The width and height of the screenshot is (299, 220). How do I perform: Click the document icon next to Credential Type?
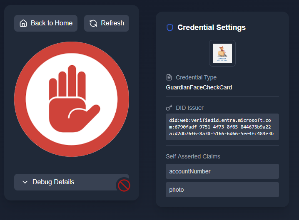pos(169,77)
